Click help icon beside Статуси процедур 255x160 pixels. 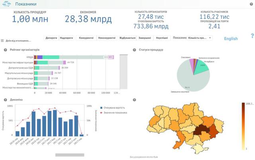pyautogui.click(x=135, y=50)
